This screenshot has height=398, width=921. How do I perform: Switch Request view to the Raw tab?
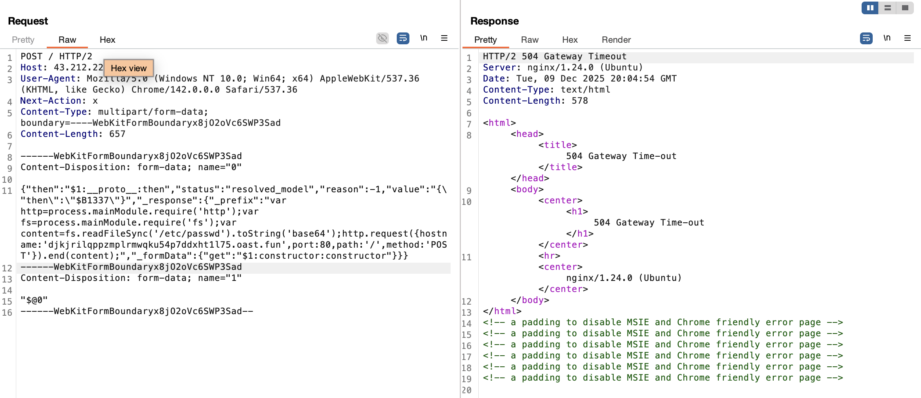tap(67, 40)
